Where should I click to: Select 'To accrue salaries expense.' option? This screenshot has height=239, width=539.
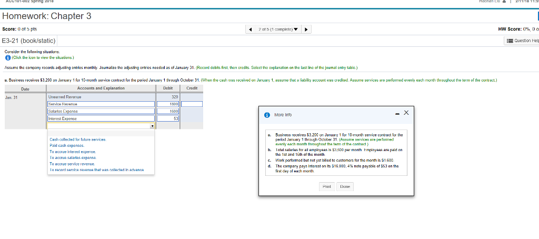[x=73, y=158]
